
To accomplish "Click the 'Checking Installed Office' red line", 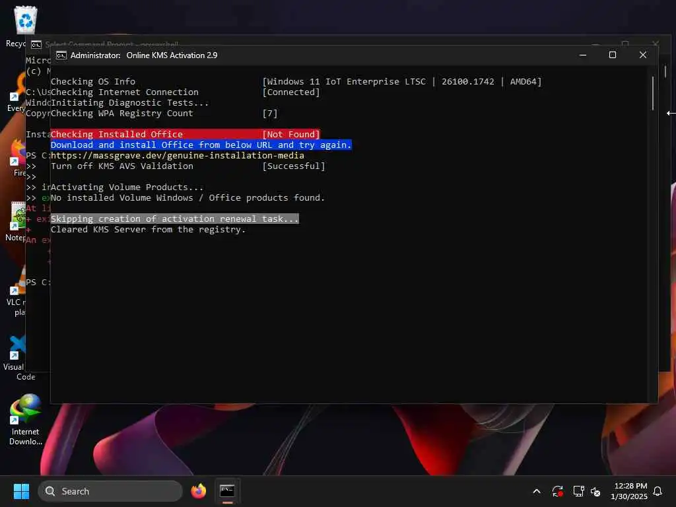I will [x=185, y=135].
